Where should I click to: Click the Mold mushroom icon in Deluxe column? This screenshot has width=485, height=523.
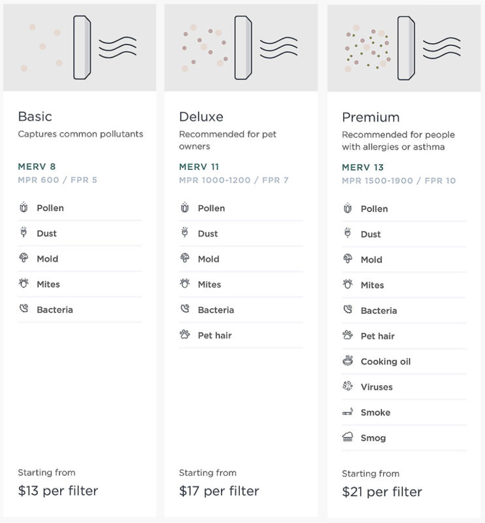pos(184,258)
